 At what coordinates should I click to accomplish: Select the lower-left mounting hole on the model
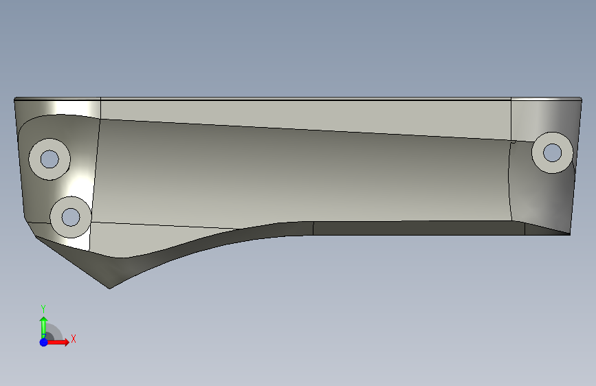[71, 217]
